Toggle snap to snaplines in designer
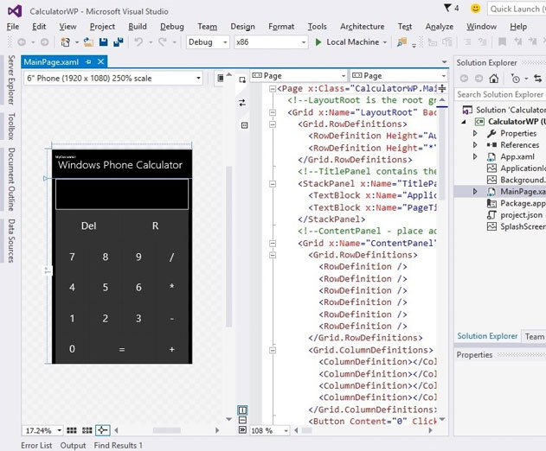This screenshot has width=546, height=451. 102,430
